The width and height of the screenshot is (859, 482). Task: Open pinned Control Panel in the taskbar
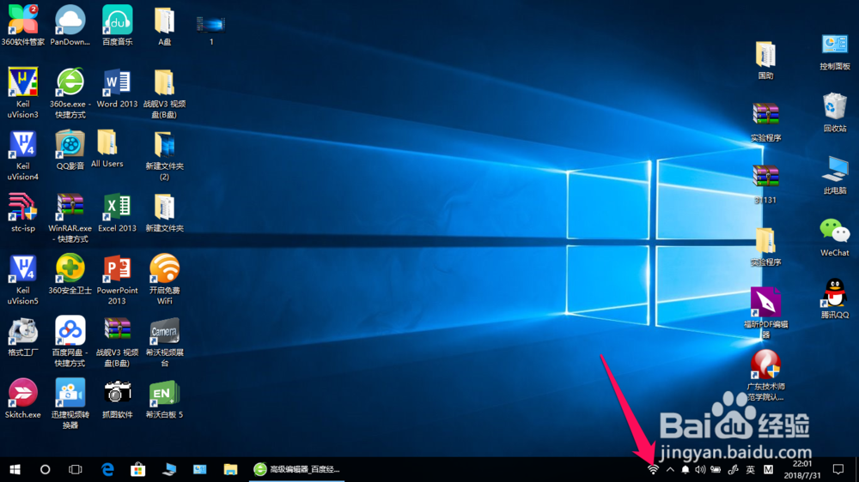[x=199, y=469]
